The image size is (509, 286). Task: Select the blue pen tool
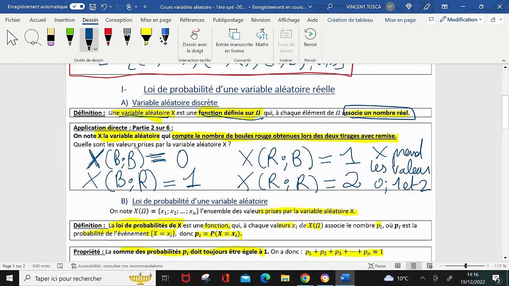89,38
